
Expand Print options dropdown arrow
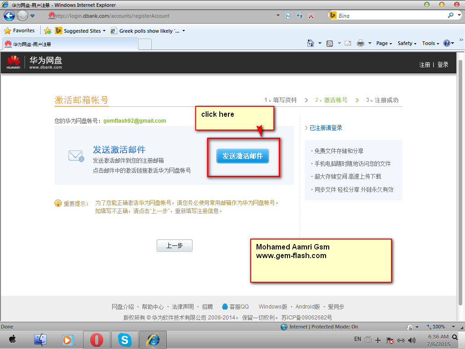pyautogui.click(x=370, y=43)
